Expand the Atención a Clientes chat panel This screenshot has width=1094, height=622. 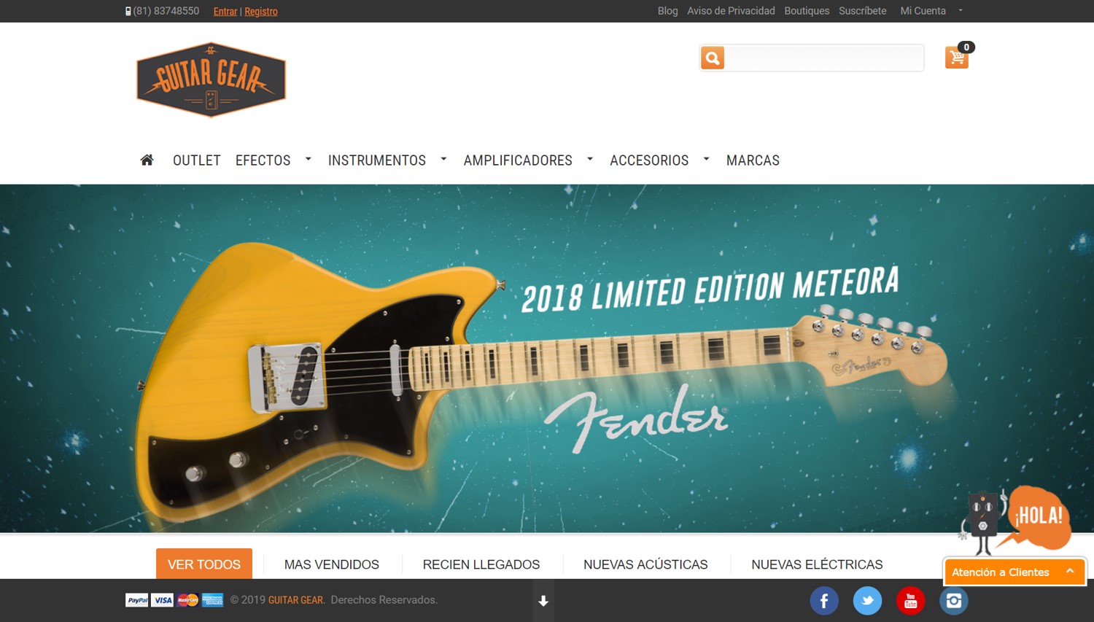pyautogui.click(x=1015, y=572)
